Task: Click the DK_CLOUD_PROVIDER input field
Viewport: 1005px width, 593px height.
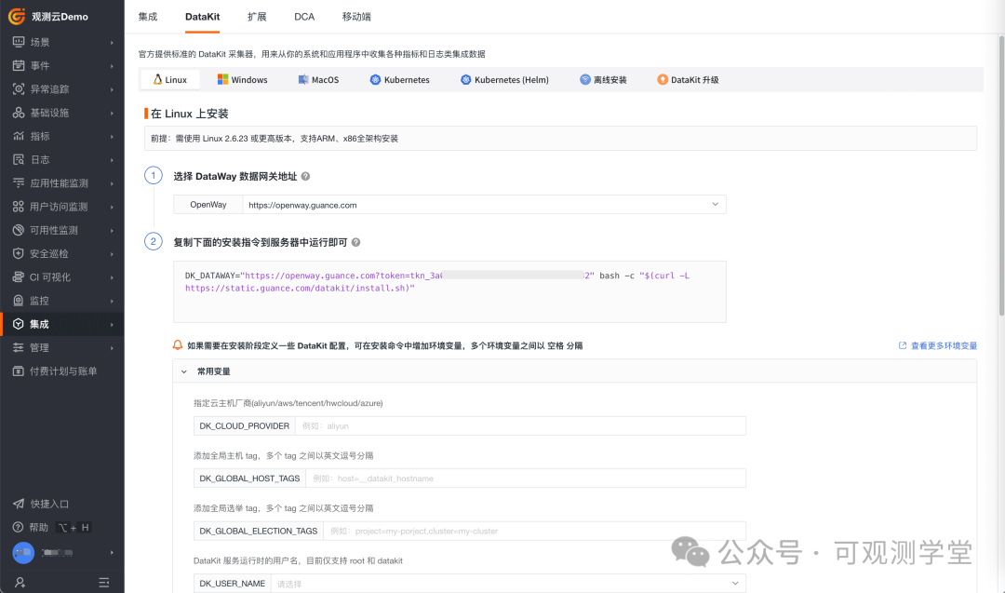Action: (520, 425)
